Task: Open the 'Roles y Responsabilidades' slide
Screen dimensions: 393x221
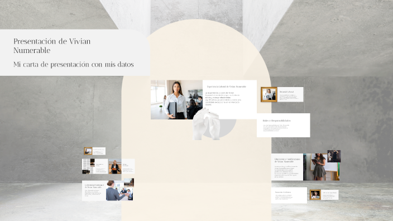Action: click(x=283, y=125)
